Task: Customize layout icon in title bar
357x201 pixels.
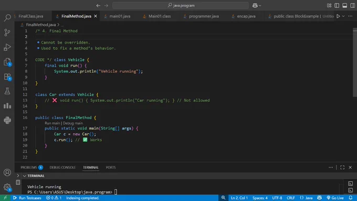Action: click(329, 5)
